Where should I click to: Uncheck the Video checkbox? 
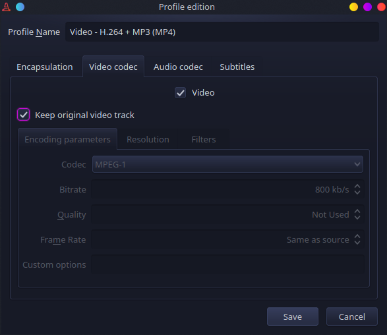pos(180,93)
